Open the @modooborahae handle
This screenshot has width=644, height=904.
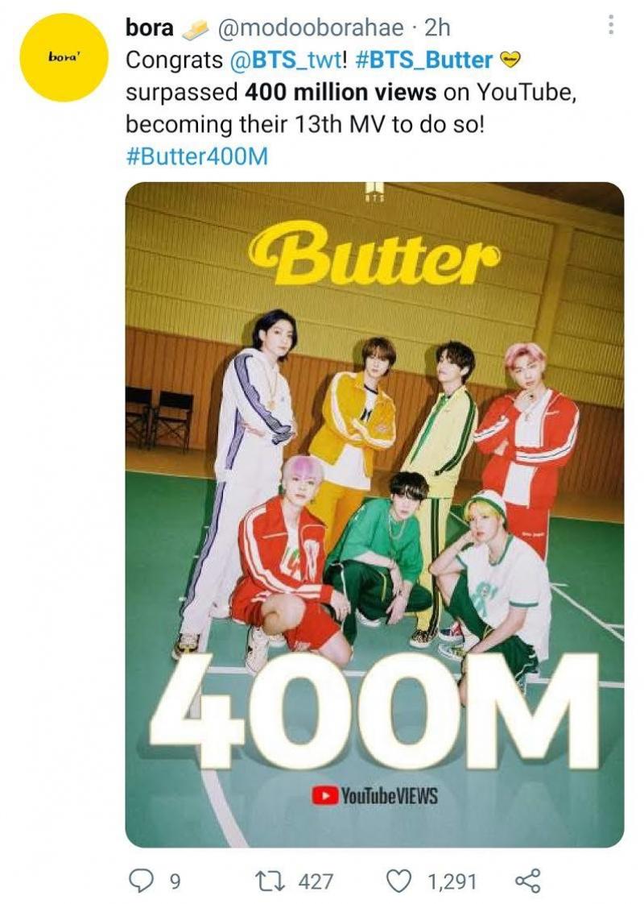pyautogui.click(x=310, y=28)
